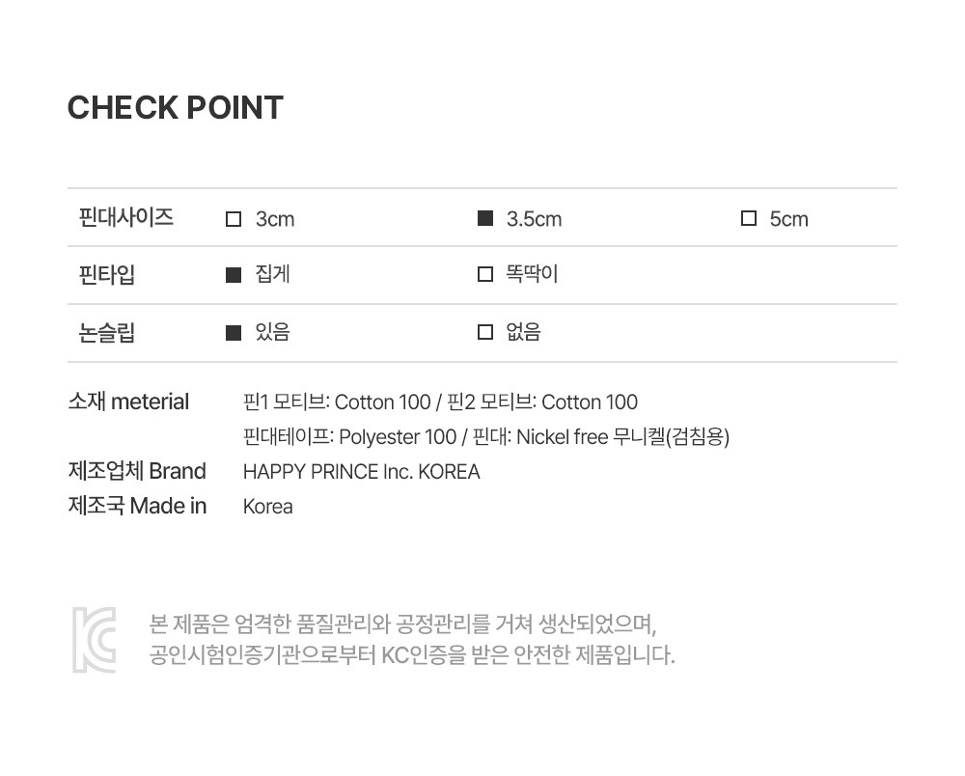Screen dimensions: 965x776
Task: Click the 핀대사이즈 row label
Action: click(x=126, y=217)
